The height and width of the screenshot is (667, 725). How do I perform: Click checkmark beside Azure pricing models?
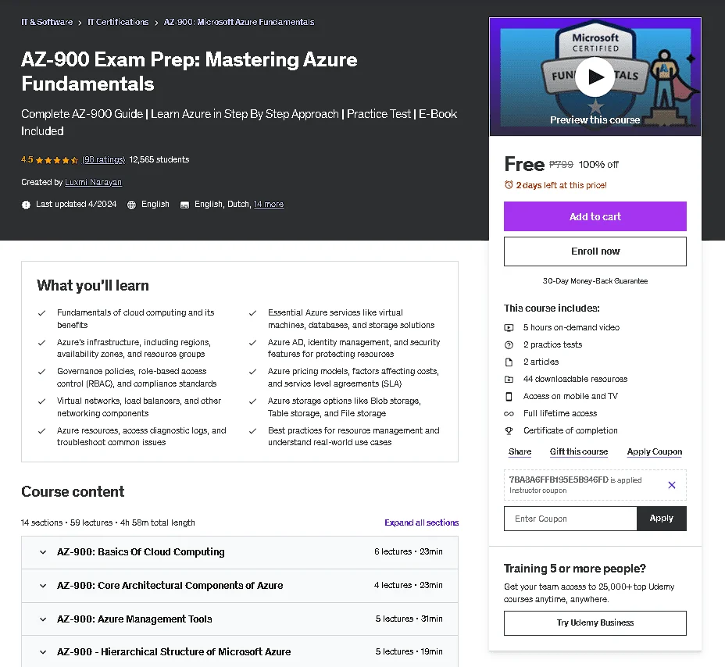(252, 372)
